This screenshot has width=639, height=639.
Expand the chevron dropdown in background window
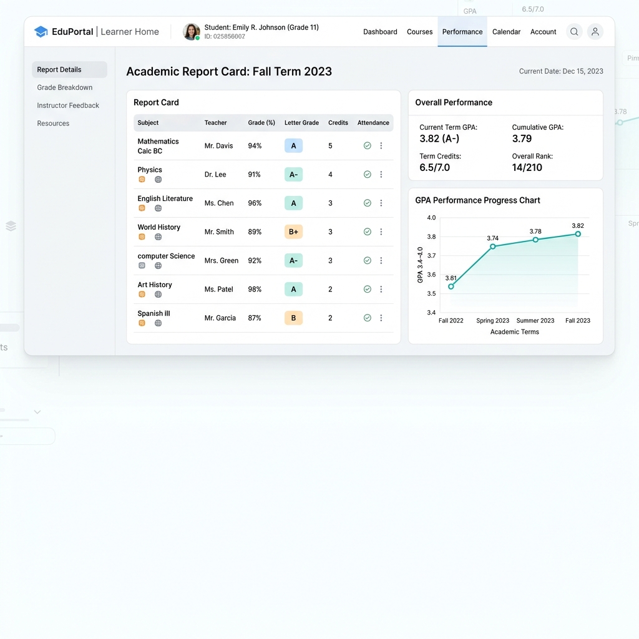coord(37,412)
